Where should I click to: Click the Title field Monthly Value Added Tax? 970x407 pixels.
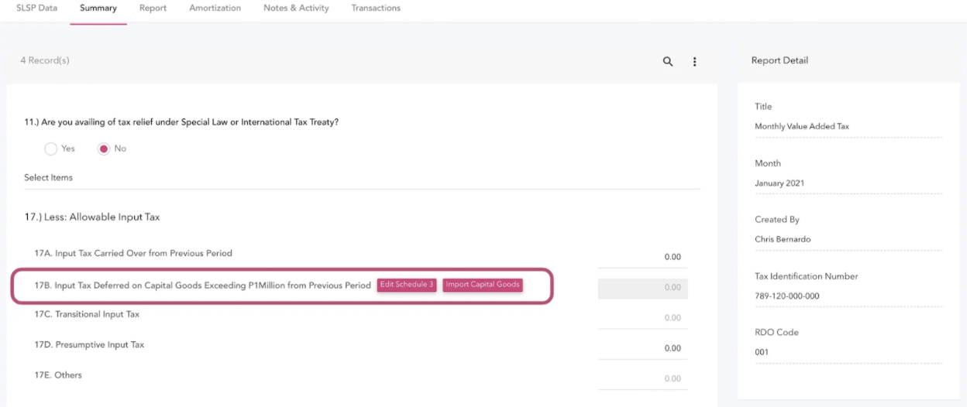(848, 126)
